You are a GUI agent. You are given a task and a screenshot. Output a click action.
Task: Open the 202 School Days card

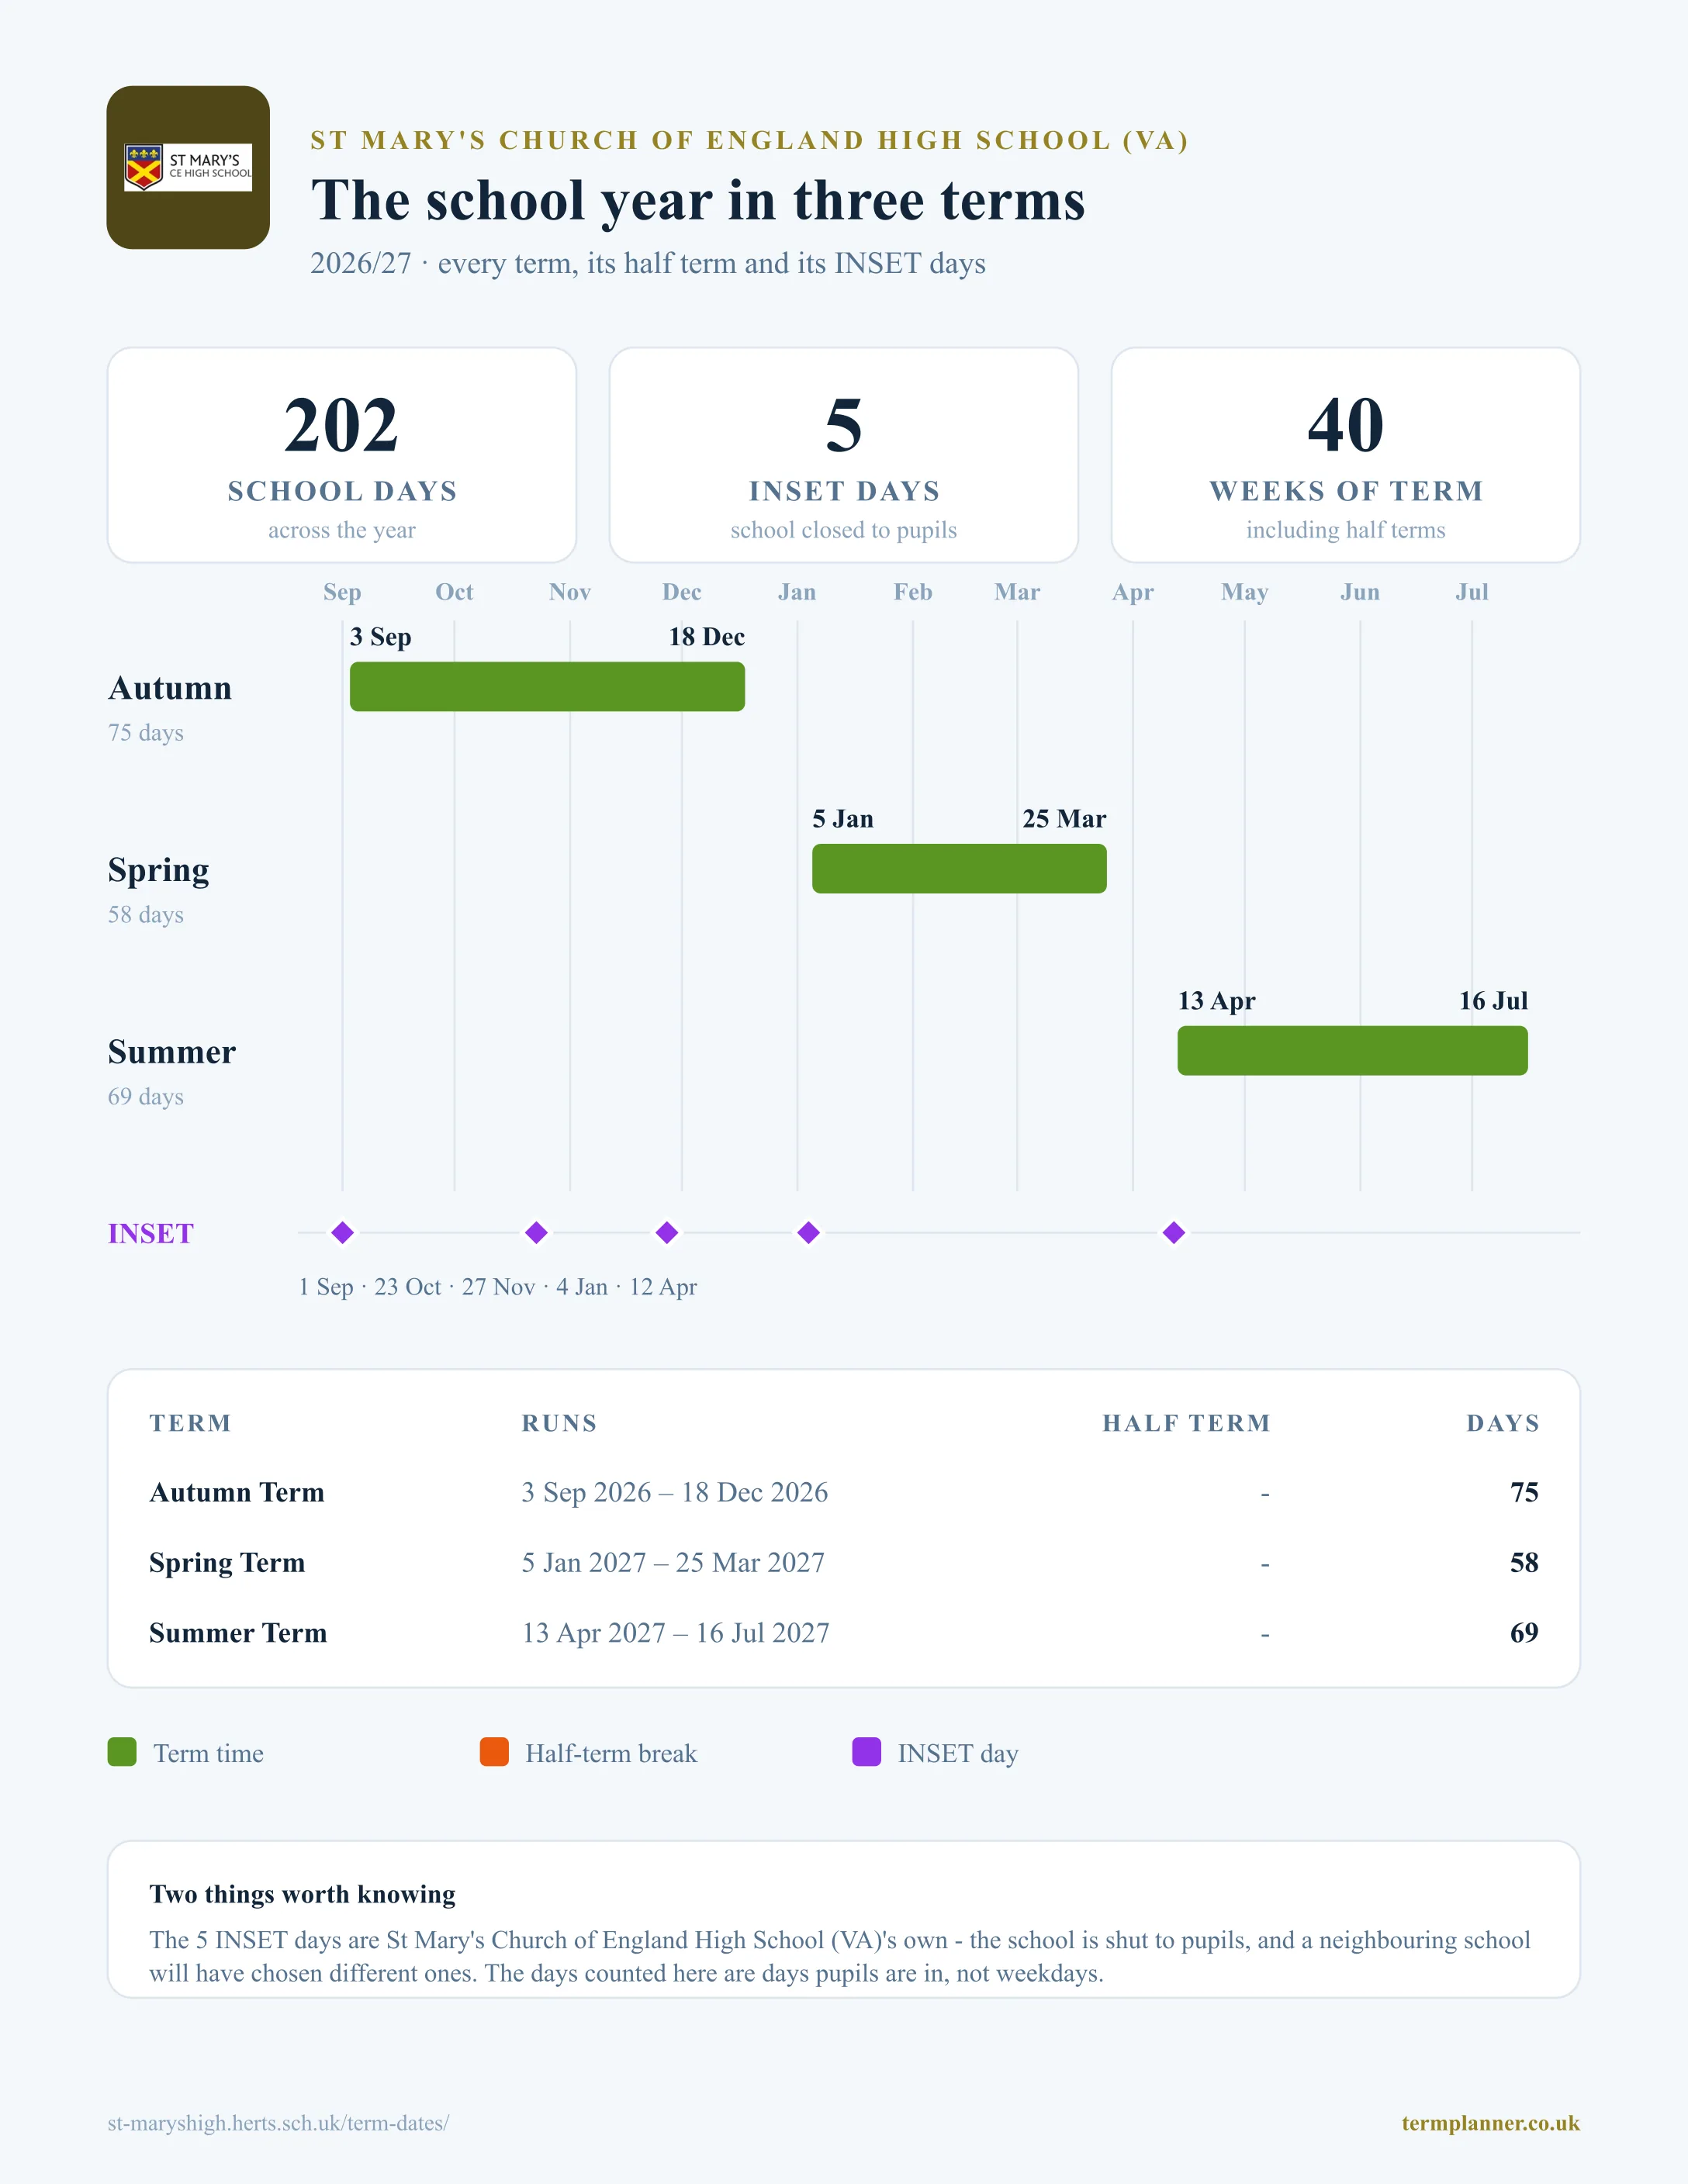click(342, 455)
